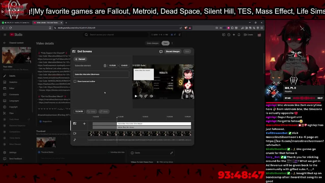Rewind preview by 10 seconds
The image size is (325, 183).
point(141,96)
